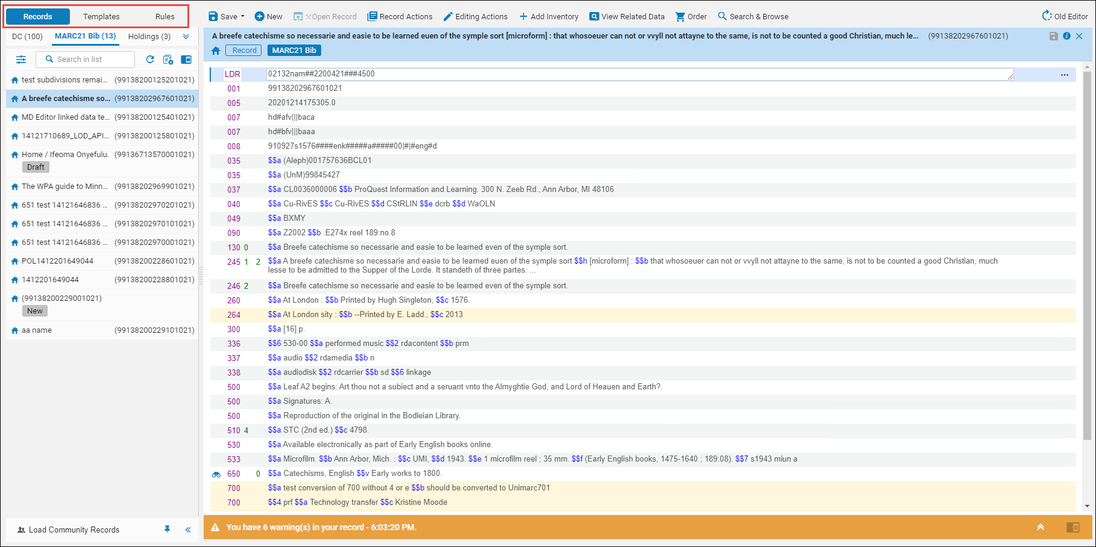Select 'A breefe catechisme so...' record in list
Screen dimensions: 1096x547
[x=102, y=99]
